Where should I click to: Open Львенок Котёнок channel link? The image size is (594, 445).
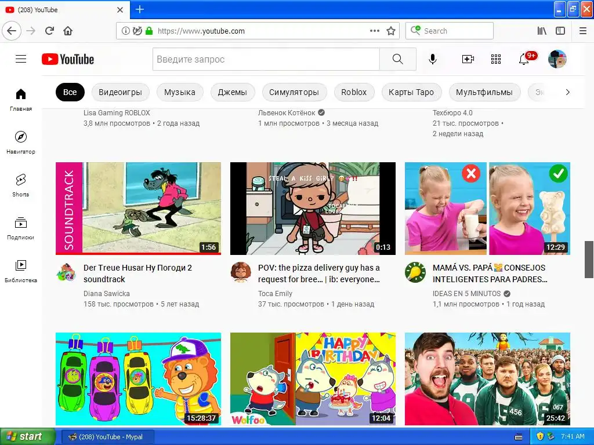[287, 113]
